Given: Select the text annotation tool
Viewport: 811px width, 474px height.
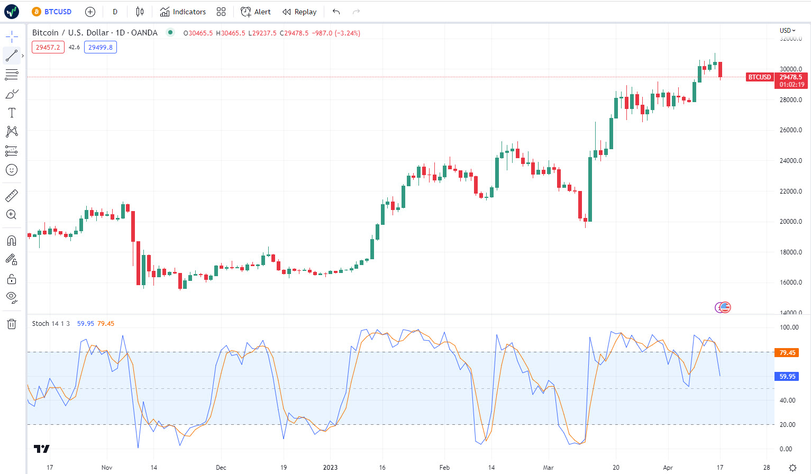Looking at the screenshot, I should [12, 113].
